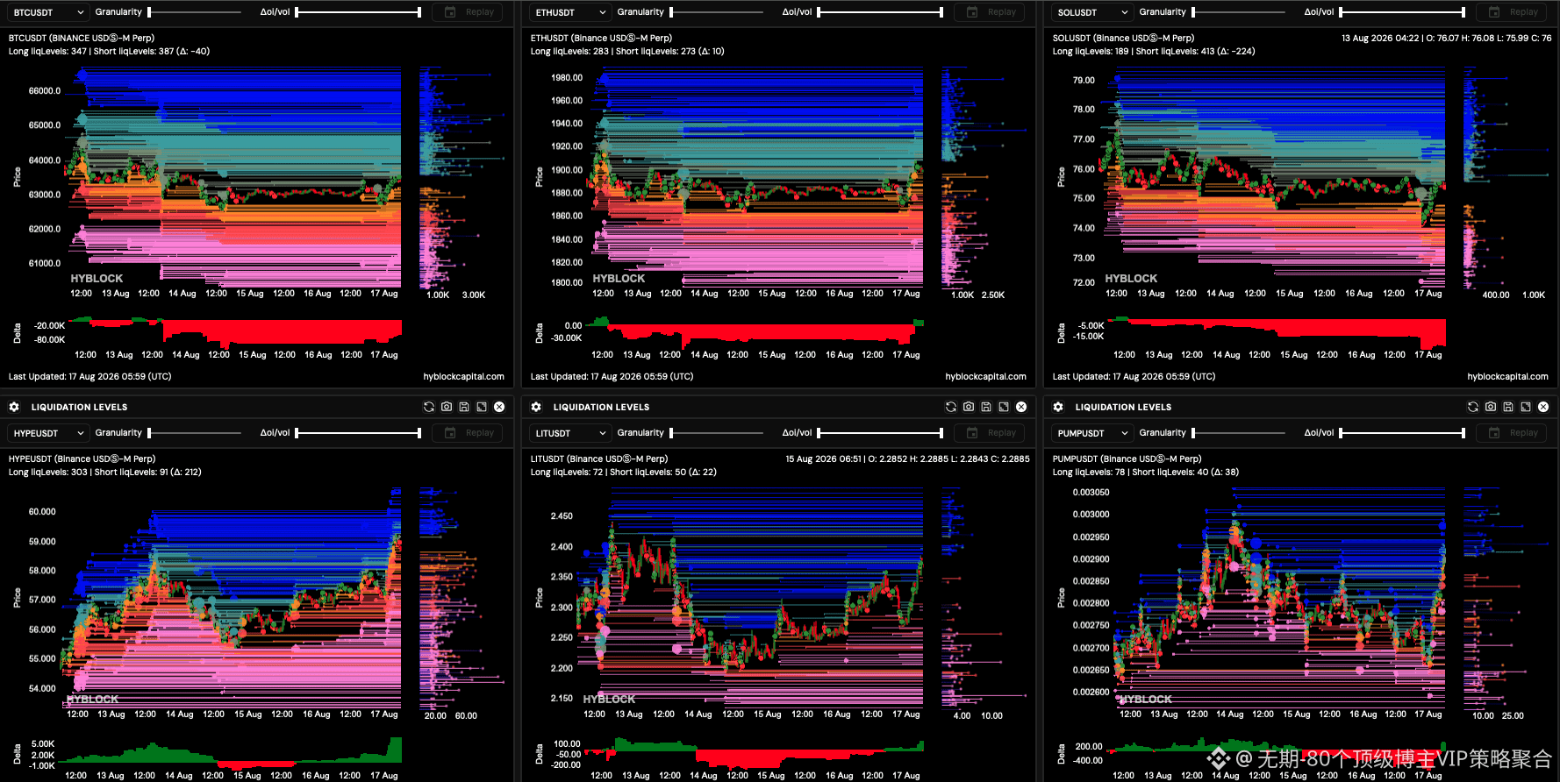Refresh the LITUSDT Liquidation Levels panel
The width and height of the screenshot is (1560, 782).
pos(951,407)
